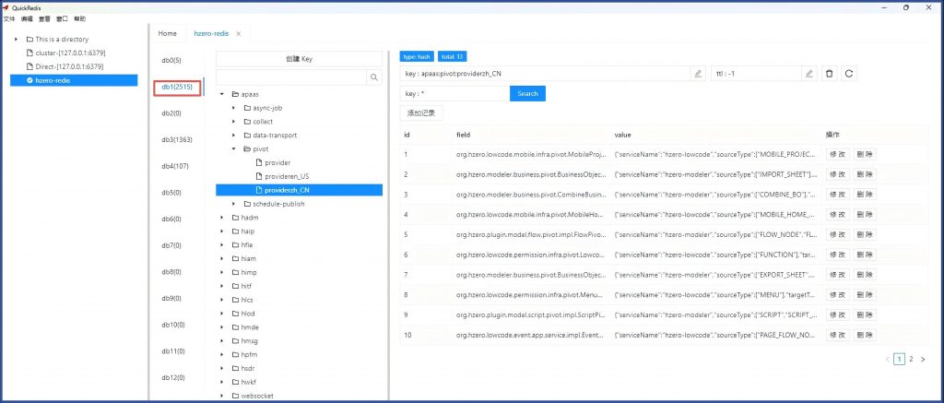
Task: Delete the key using the trash icon
Action: pyautogui.click(x=830, y=73)
